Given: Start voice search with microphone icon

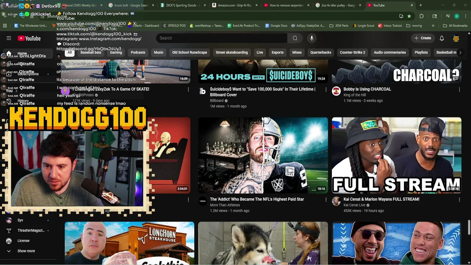Looking at the screenshot, I should pos(312,38).
